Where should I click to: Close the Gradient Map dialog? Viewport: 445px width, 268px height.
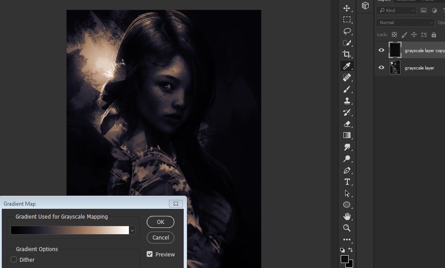[176, 203]
